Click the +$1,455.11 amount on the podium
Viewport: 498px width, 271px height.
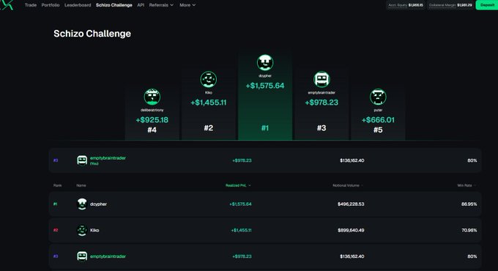click(208, 103)
